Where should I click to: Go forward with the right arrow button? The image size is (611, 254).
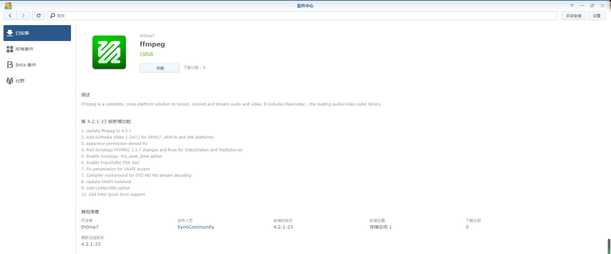23,16
